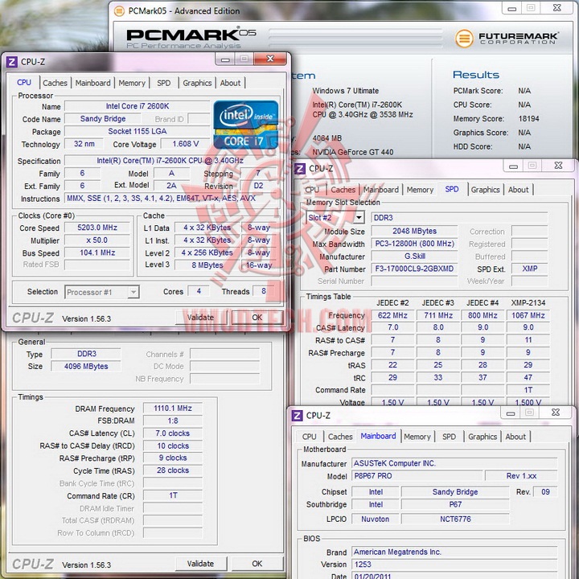
Task: Click the XMP-2134 frequency 1067 MHz cell
Action: click(x=528, y=316)
